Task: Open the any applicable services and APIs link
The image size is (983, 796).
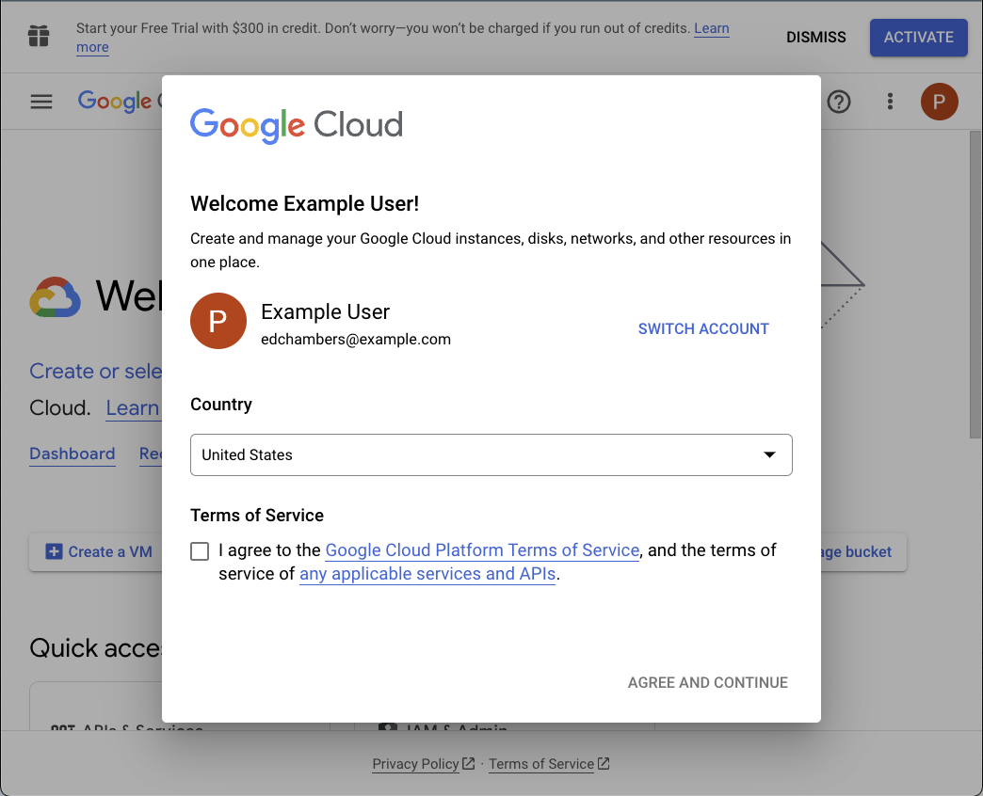Action: (427, 574)
